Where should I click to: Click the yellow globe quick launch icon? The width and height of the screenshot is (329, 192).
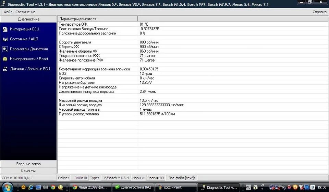click(60, 187)
